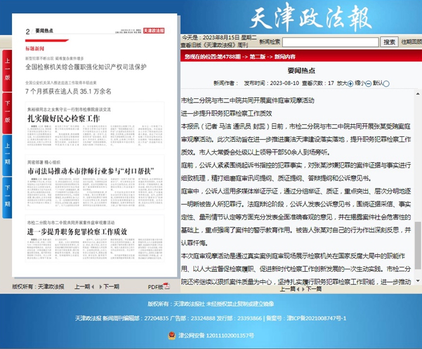The image size is (422, 349).
Task: Focus the 新闻检索 search input field
Action: pos(330,42)
